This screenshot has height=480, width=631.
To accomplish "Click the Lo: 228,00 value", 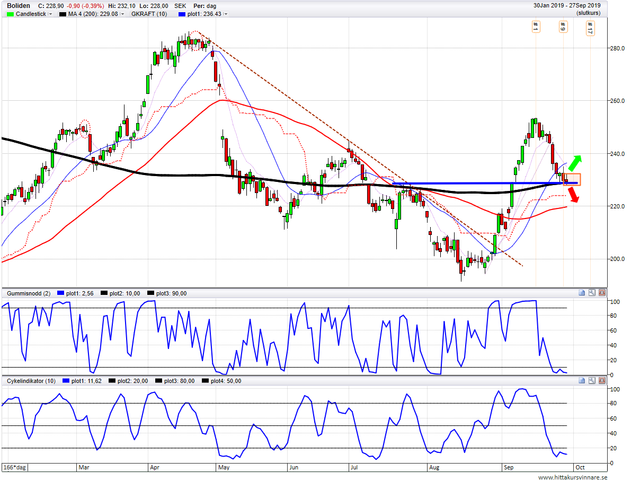I will click(154, 6).
